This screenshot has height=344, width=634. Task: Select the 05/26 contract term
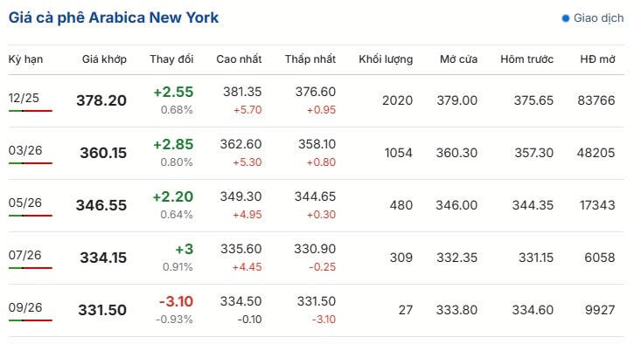[x=25, y=203]
